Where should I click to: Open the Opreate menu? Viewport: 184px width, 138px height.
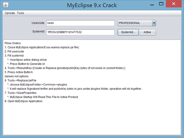(x=10, y=13)
